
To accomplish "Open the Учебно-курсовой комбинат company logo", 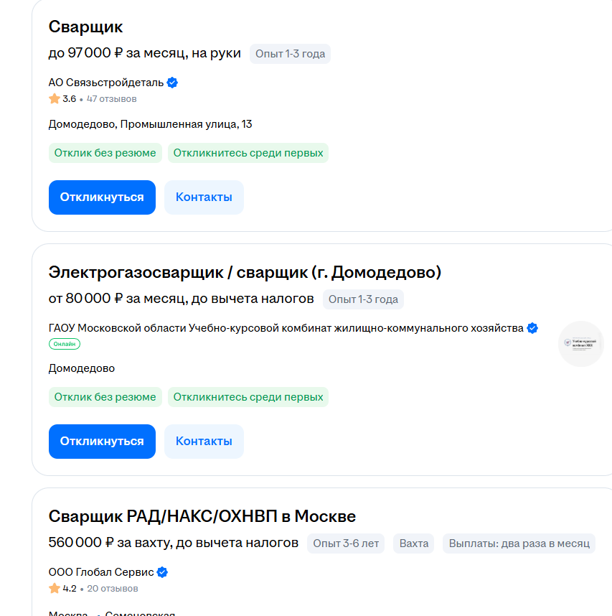I will (x=580, y=344).
